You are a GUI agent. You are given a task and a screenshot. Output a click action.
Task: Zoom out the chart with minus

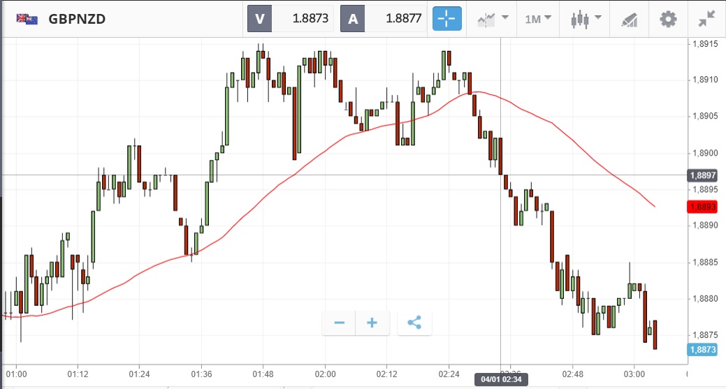[x=340, y=323]
